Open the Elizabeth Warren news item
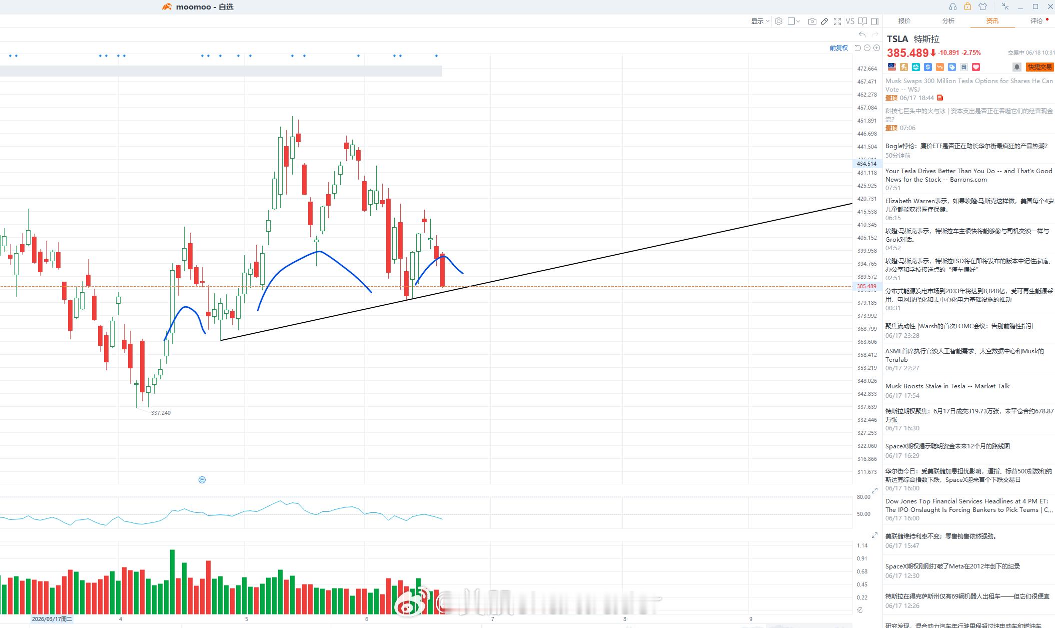 click(969, 209)
